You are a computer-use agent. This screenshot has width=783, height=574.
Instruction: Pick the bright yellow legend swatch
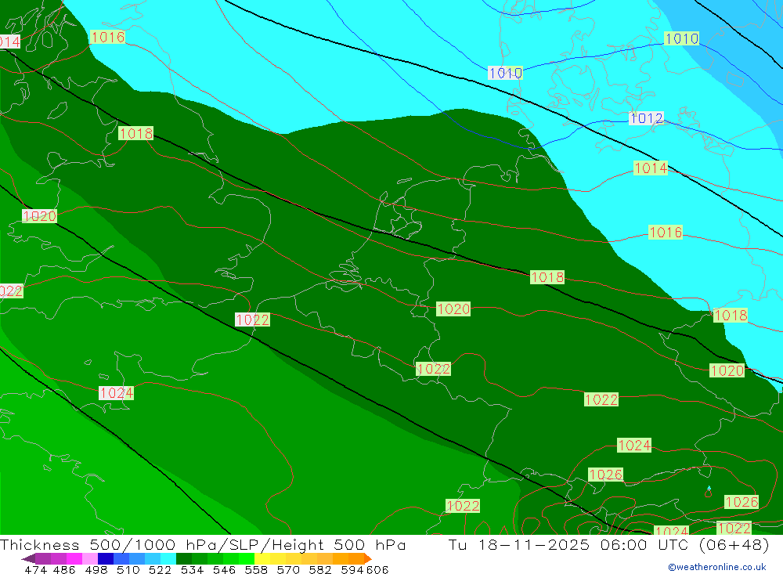(x=262, y=558)
